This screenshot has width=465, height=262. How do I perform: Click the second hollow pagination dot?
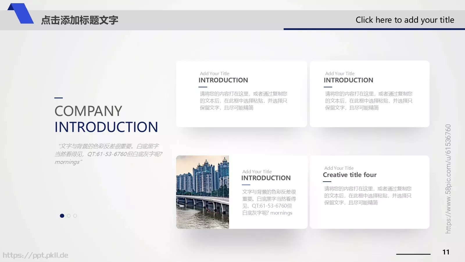click(x=69, y=216)
